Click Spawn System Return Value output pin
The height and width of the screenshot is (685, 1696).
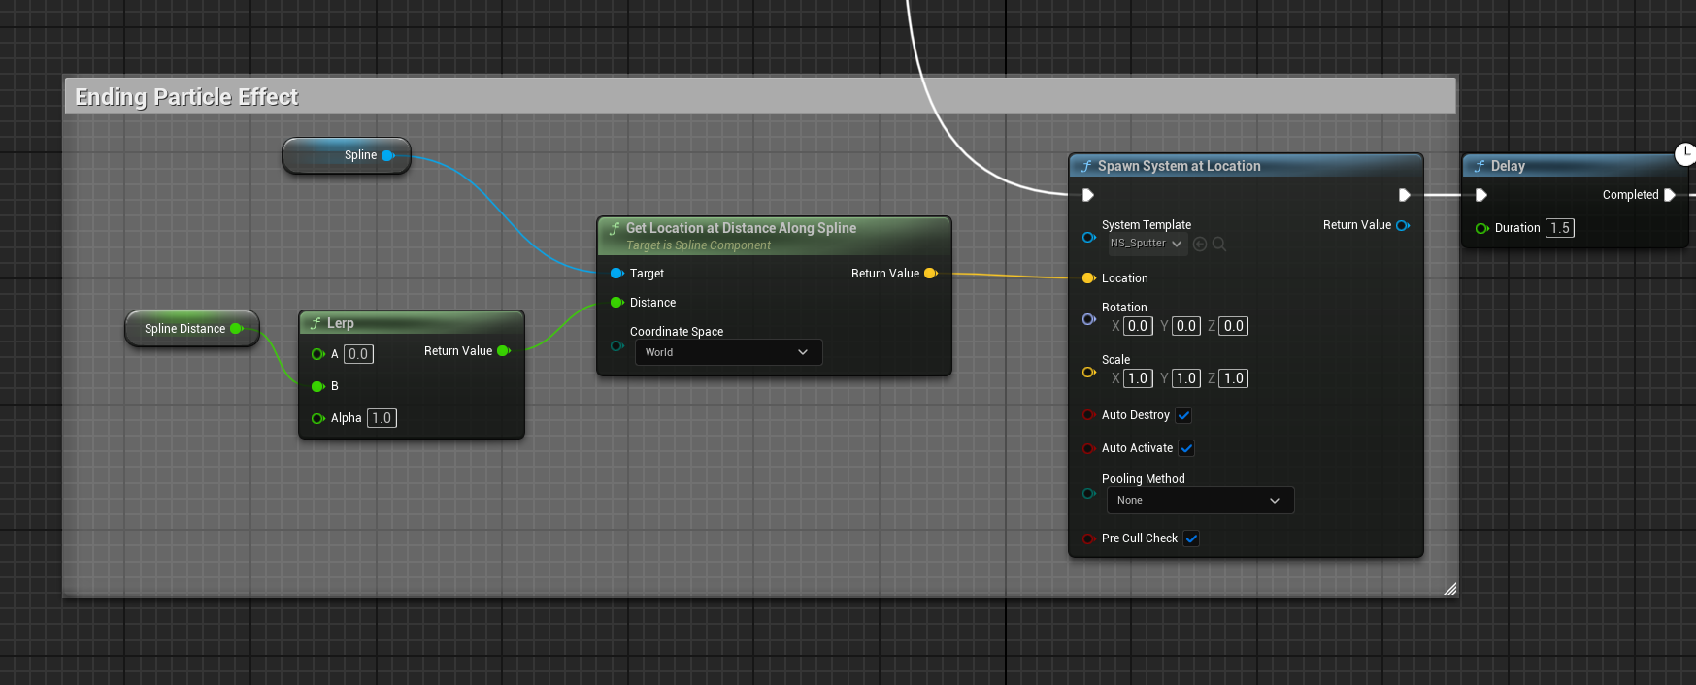(1402, 225)
